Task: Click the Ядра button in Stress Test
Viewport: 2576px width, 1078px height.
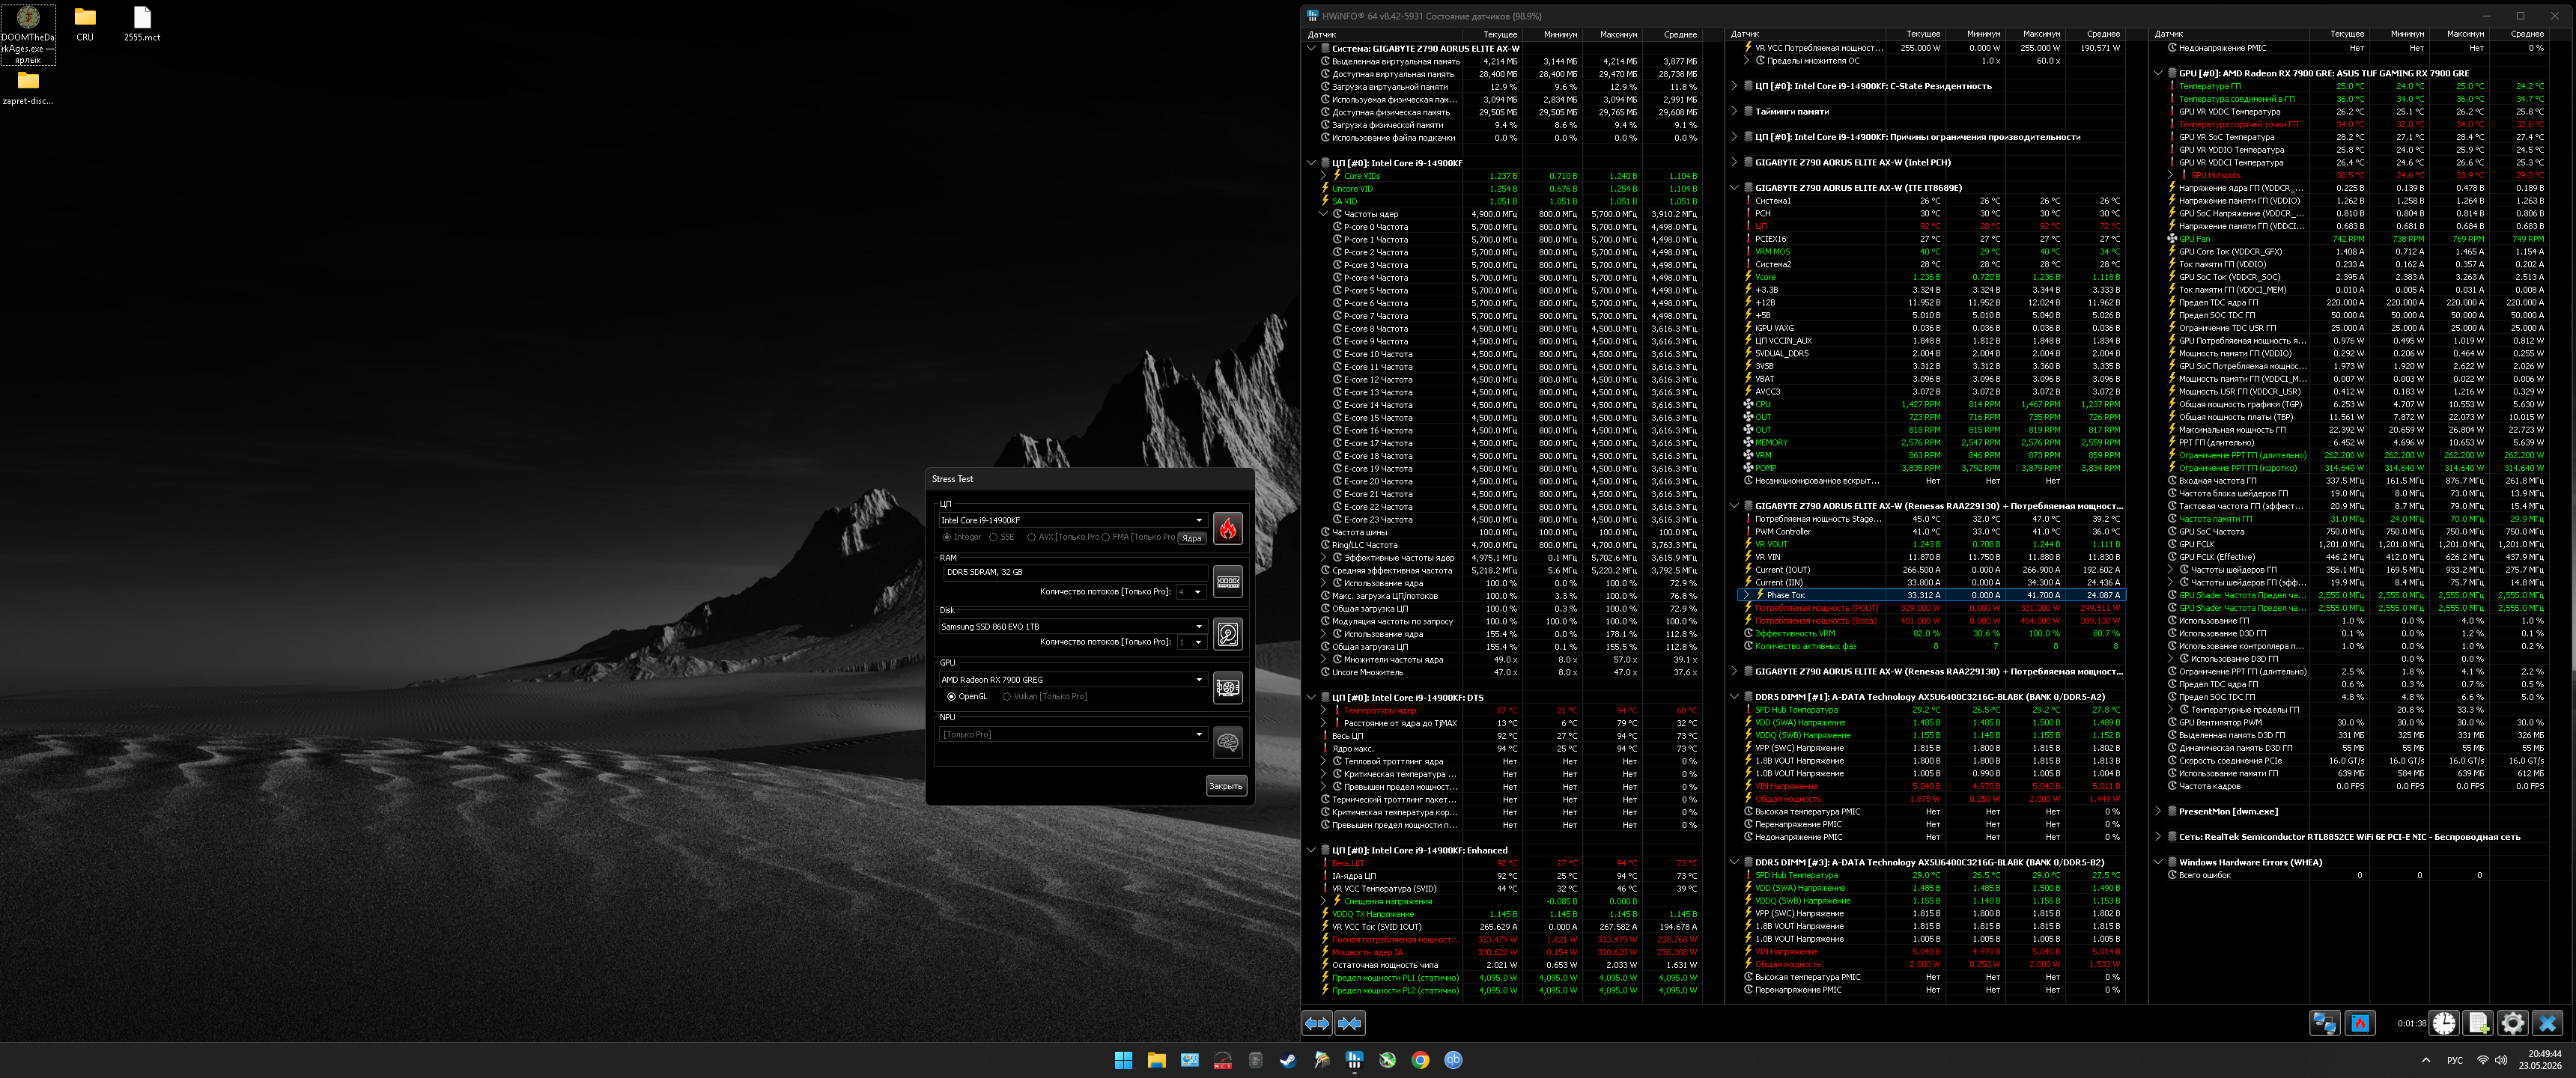Action: (1191, 538)
